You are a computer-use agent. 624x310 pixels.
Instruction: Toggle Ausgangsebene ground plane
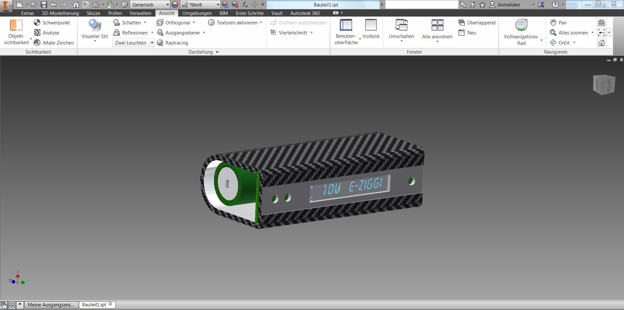click(x=178, y=32)
